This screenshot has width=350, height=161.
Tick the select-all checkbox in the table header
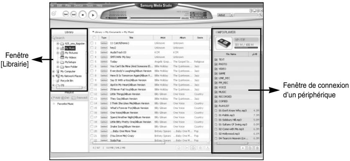[x=94, y=37]
